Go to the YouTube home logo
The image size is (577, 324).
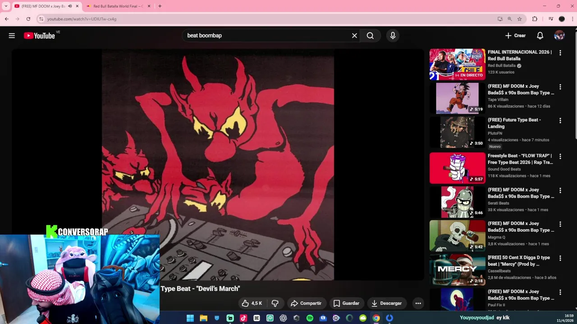[39, 36]
